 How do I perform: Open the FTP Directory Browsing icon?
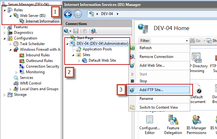196,57
